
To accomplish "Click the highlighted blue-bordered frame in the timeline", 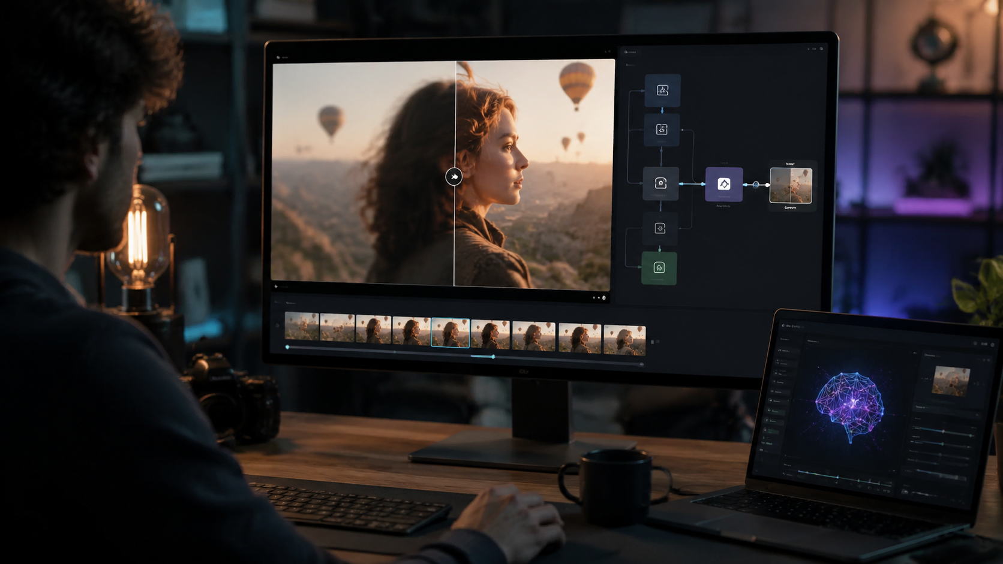I will [451, 332].
